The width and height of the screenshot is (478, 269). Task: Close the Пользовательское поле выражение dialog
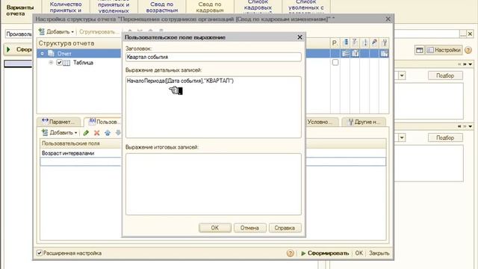[x=299, y=37]
